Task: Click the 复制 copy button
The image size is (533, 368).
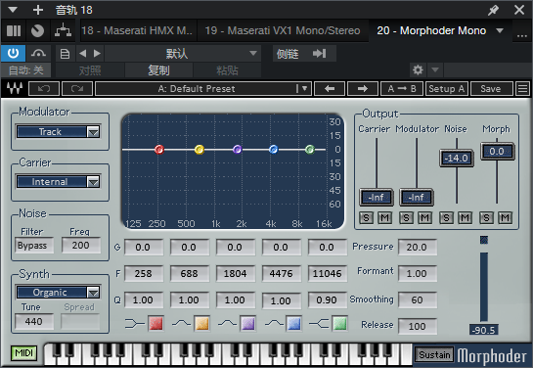Action: (x=158, y=70)
